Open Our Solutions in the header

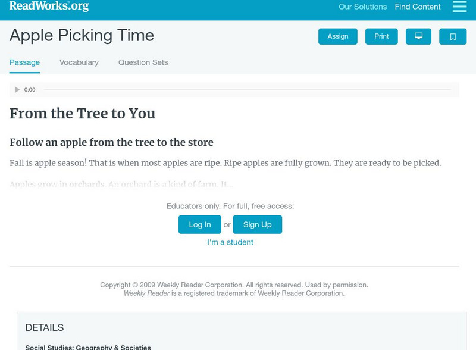pyautogui.click(x=363, y=7)
